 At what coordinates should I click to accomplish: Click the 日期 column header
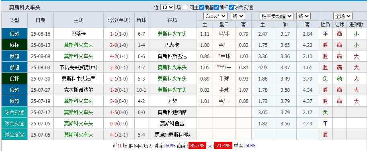[x=41, y=20]
